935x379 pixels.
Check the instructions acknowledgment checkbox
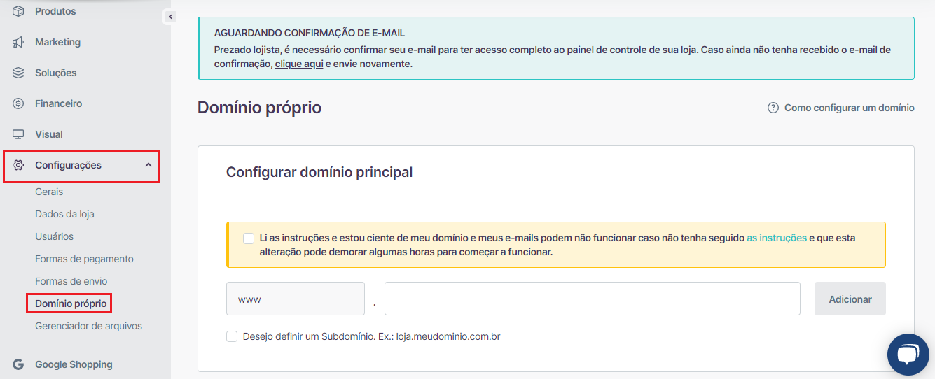[x=249, y=238]
